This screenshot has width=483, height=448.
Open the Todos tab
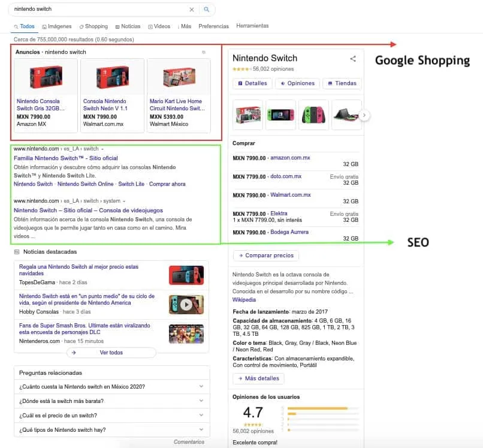[x=24, y=26]
